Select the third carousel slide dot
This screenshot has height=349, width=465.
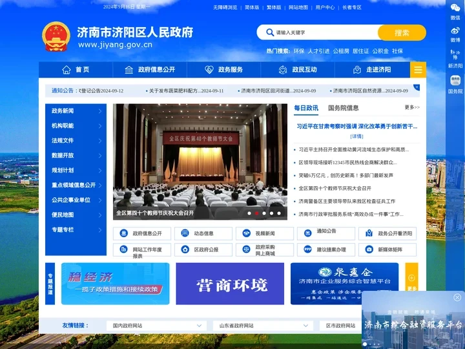tap(264, 213)
